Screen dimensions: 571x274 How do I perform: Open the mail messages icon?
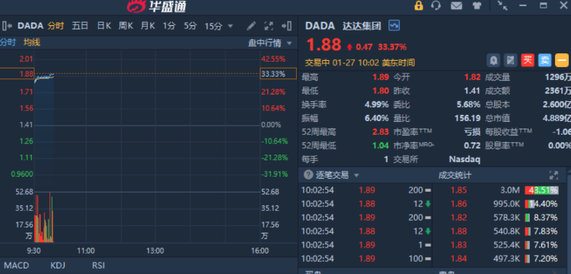pos(456,5)
